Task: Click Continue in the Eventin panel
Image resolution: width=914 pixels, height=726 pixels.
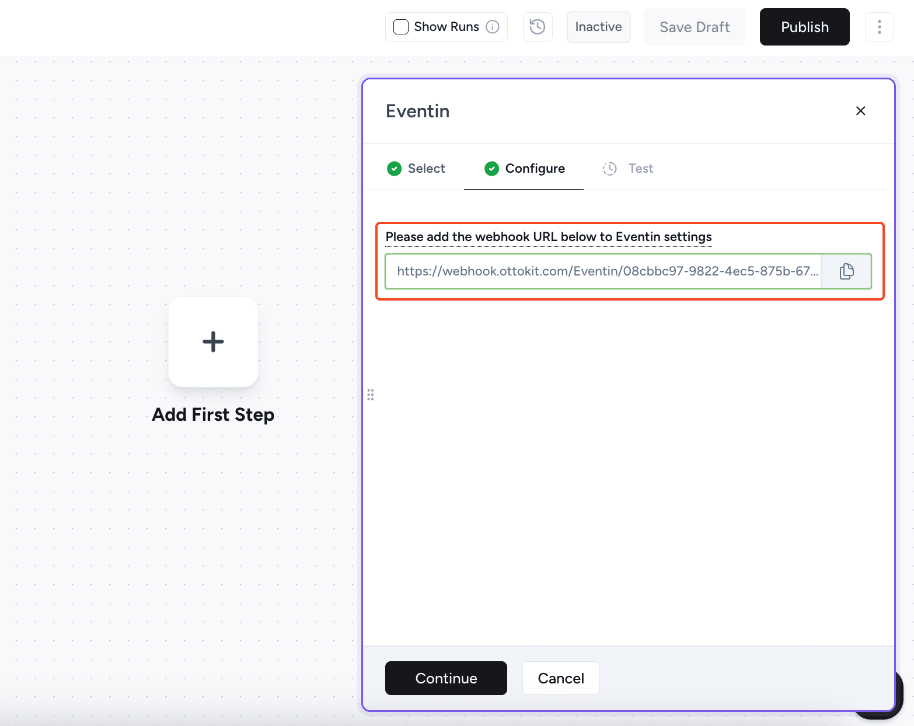Action: [446, 678]
